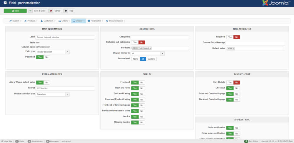Set Required to Yes
Viewport: 294px width, 143px height.
click(x=230, y=37)
